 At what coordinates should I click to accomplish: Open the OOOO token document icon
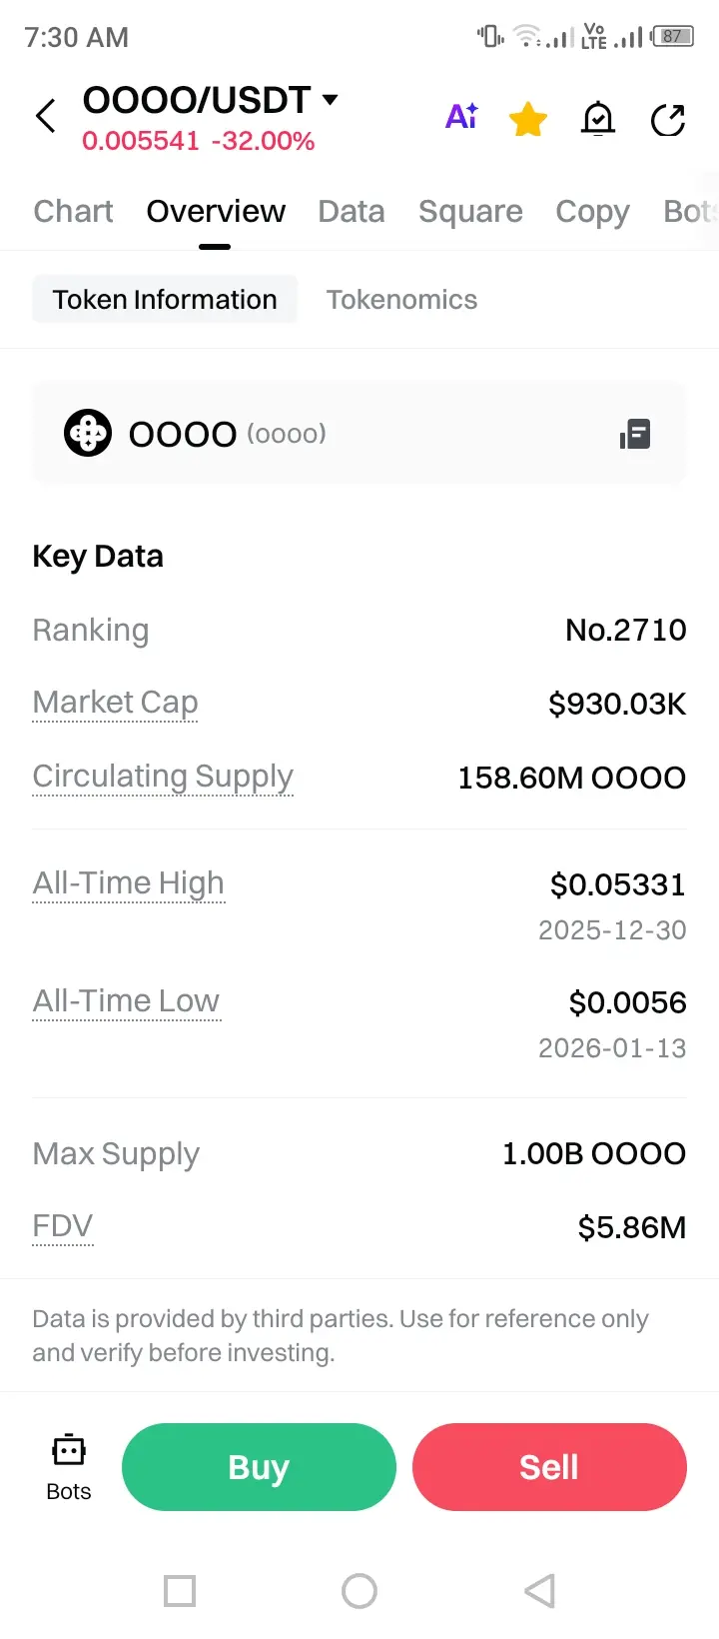635,435
